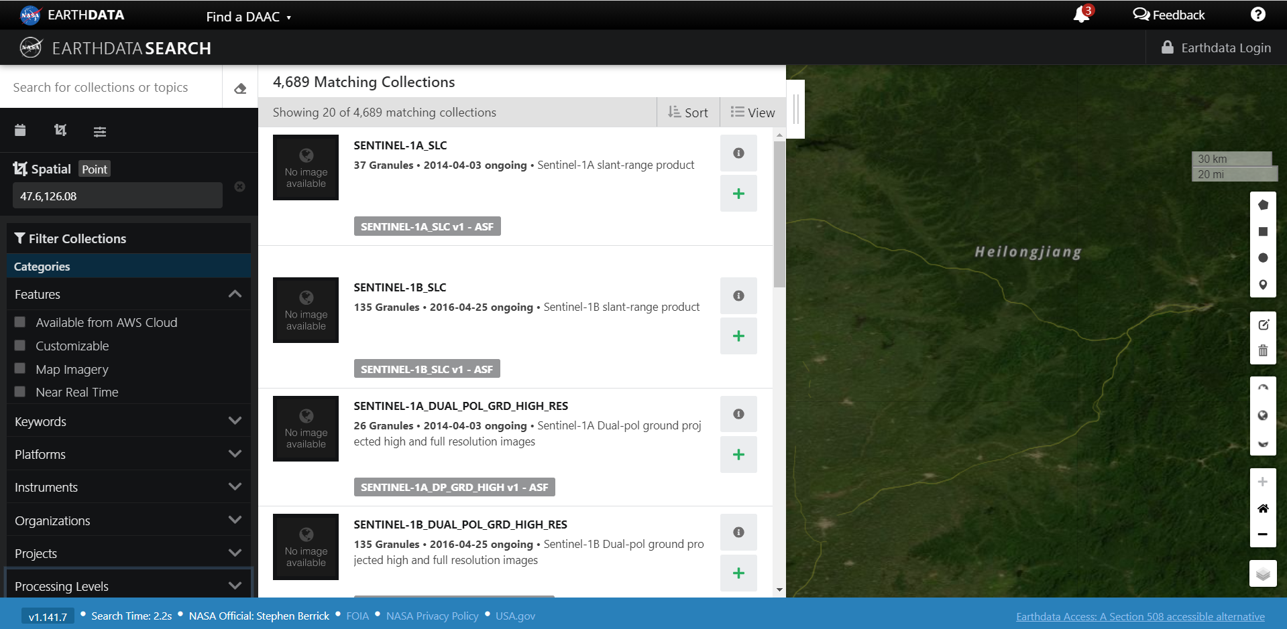Open notifications bell icon
This screenshot has height=629, width=1287.
pos(1081,14)
